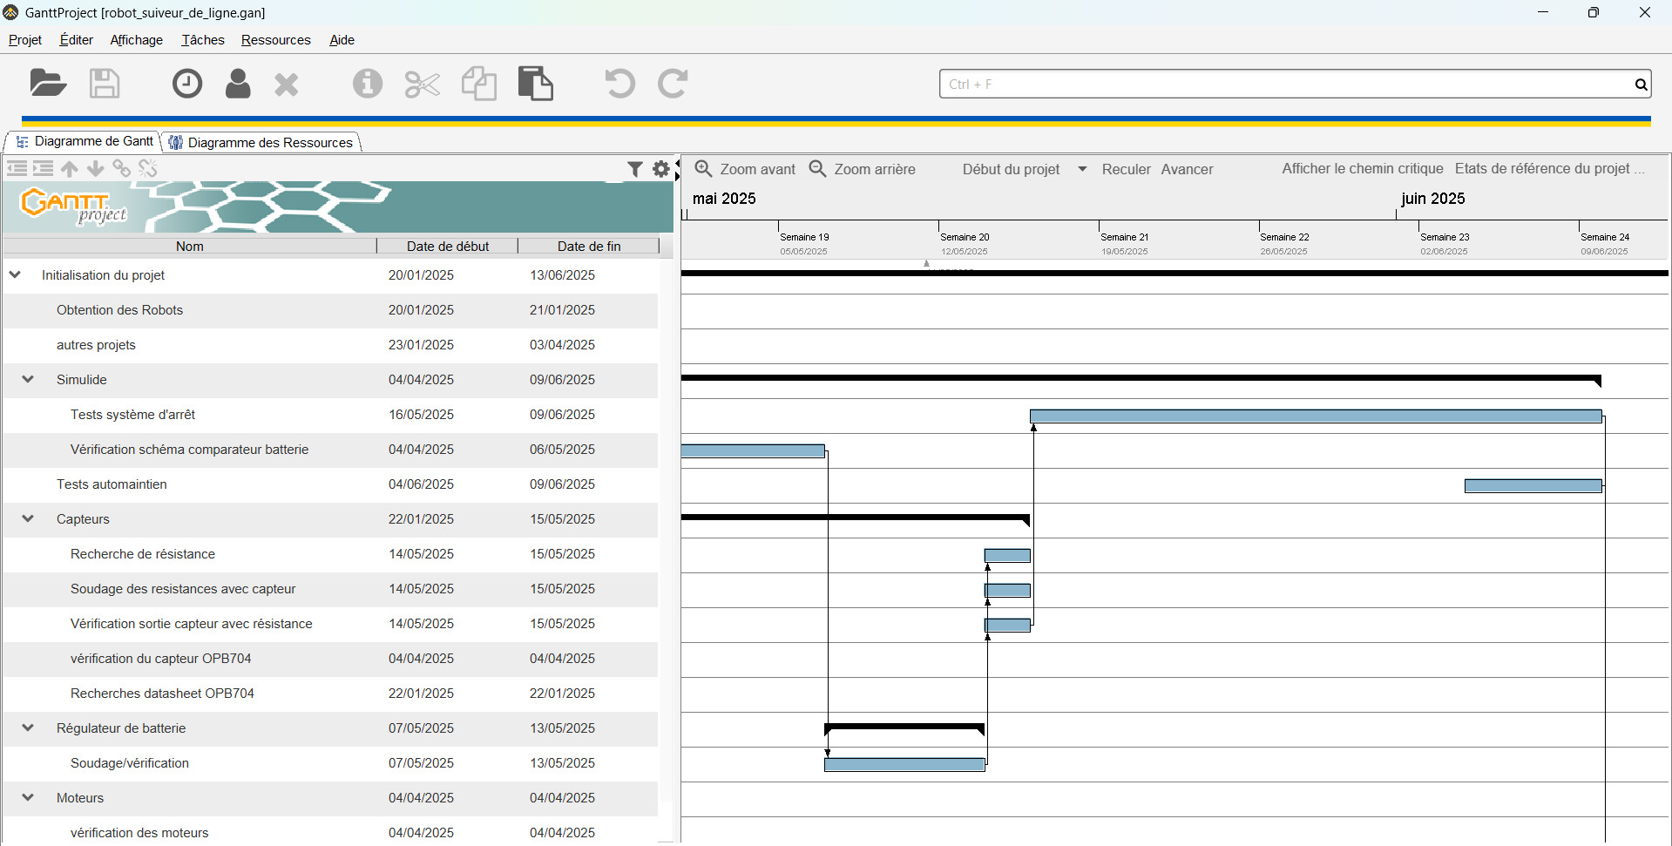The height and width of the screenshot is (846, 1672).
Task: Toggle the critical path display
Action: 1362,169
